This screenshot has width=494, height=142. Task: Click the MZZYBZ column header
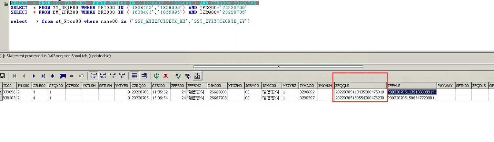(290, 86)
